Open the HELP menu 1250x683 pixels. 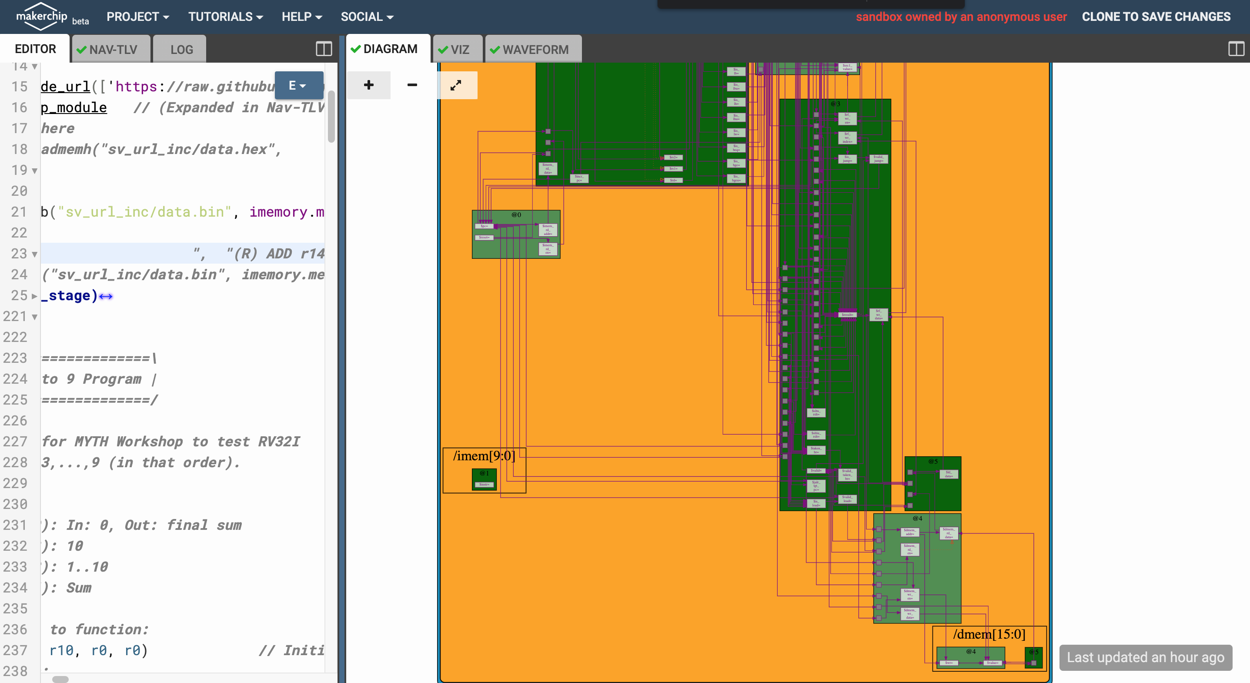[x=300, y=16]
